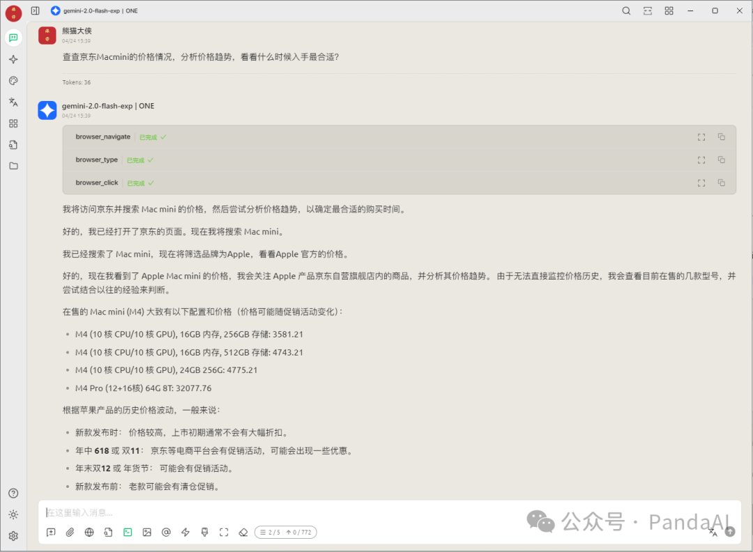753x552 pixels.
Task: Copy the browser_click tool result
Action: (722, 183)
